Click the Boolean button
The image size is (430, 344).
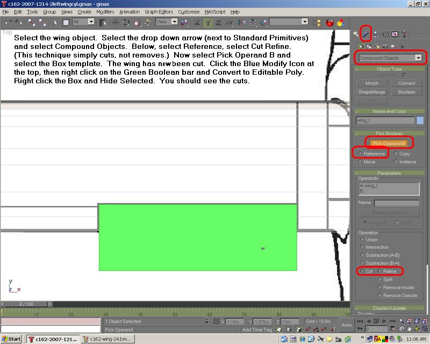point(407,92)
